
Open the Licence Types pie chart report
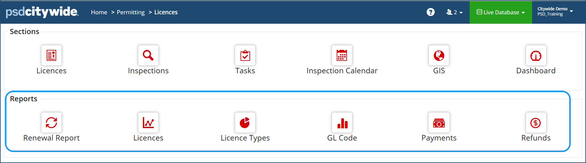coord(245,123)
